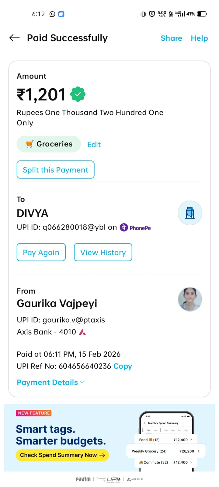Tap the back arrow icon

(x=14, y=38)
